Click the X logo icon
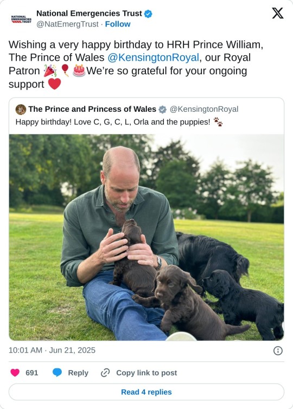293x409 pixels. (278, 13)
